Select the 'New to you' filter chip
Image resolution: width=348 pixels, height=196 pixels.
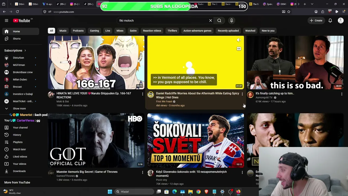pos(268,30)
